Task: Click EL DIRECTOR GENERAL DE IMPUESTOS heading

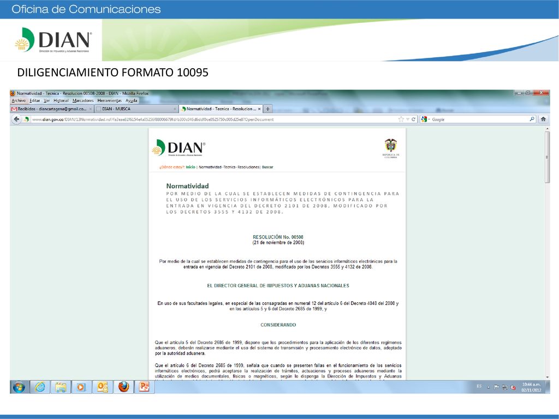Action: pyautogui.click(x=278, y=286)
